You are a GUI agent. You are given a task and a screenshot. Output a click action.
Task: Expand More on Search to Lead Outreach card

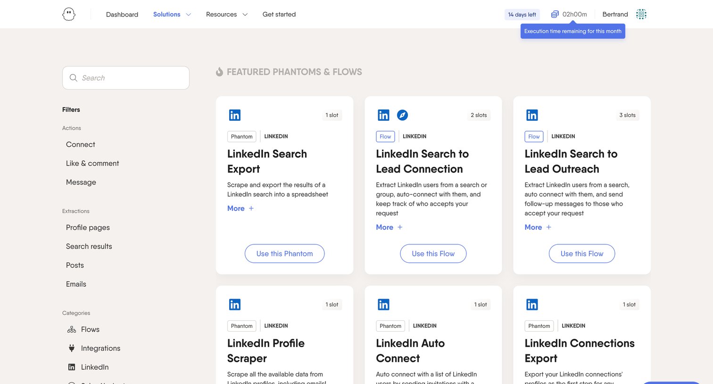click(538, 227)
